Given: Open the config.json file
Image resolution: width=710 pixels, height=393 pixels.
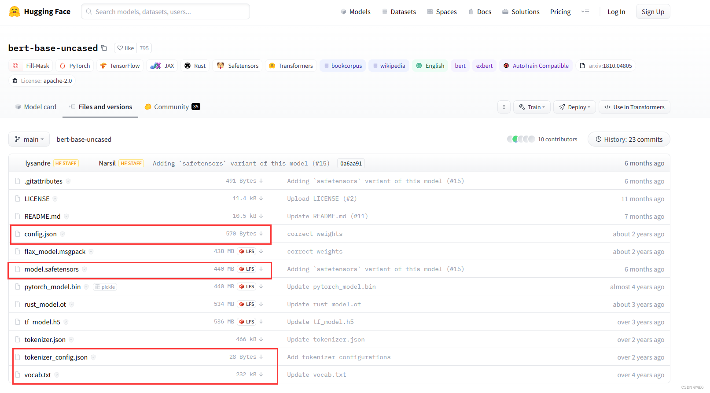Looking at the screenshot, I should click(40, 234).
